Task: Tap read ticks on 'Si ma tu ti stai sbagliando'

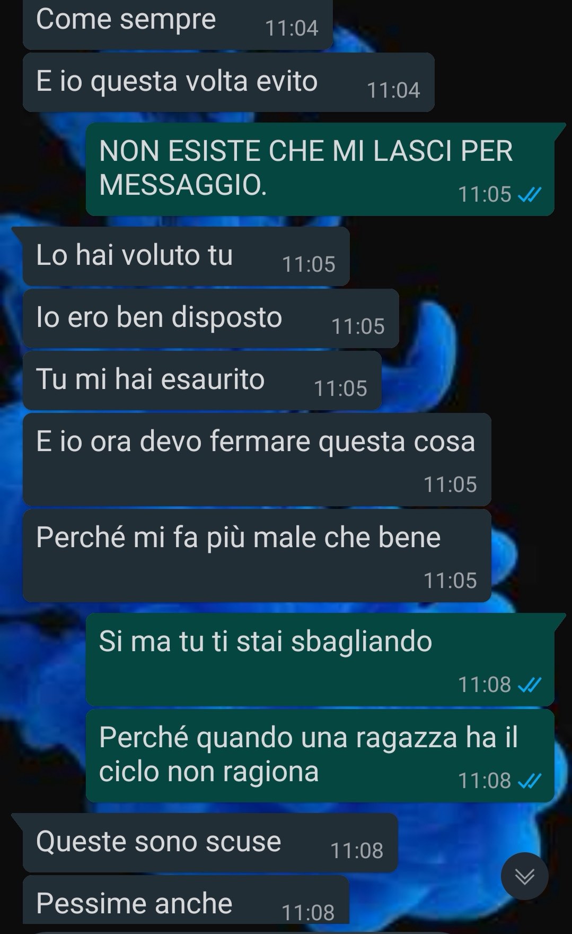Action: tap(529, 685)
